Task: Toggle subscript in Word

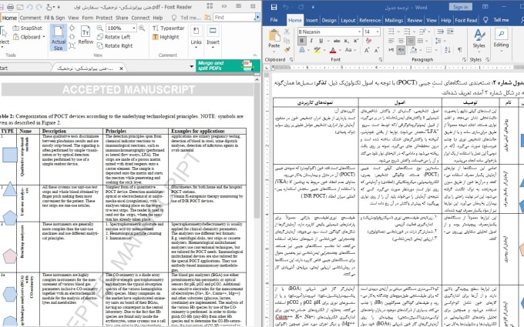Action: click(x=347, y=41)
